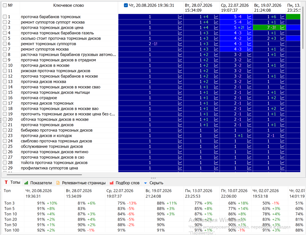Open 20.08.2026 chart icon for "ремонт тормозных суппортов"
This screenshot has width=306, height=235.
point(180,44)
